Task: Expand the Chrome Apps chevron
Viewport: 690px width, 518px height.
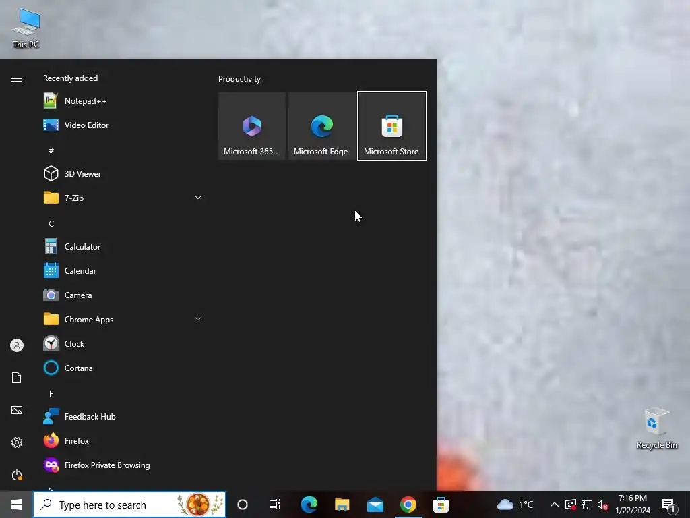Action: (198, 319)
